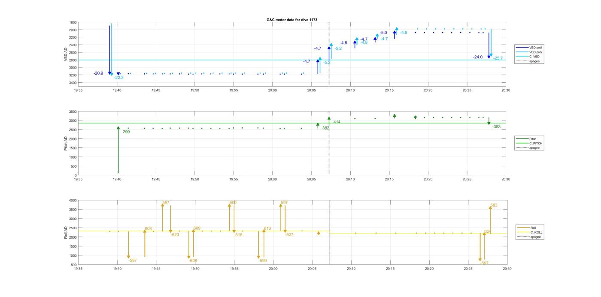This screenshot has height=297, width=601.
Task: Click the '414' pitch data label
Action: [337, 122]
